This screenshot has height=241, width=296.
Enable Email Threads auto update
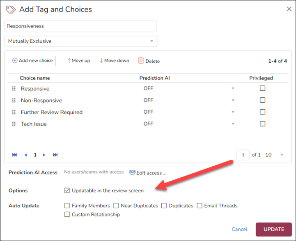200,206
